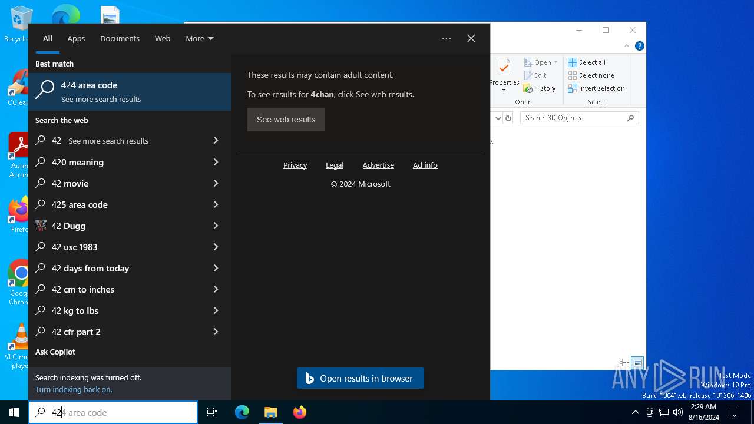This screenshot has width=754, height=424.
Task: Click the 42 Dugg thumbnail image
Action: pyautogui.click(x=41, y=226)
